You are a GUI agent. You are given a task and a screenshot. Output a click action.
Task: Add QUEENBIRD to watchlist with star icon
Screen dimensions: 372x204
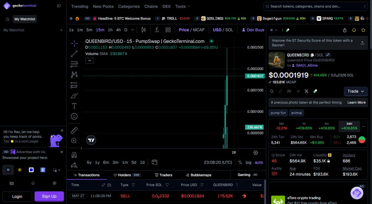[363, 30]
